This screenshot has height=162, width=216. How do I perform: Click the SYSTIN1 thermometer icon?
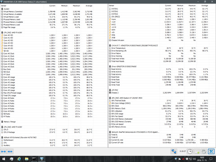point(110,9)
